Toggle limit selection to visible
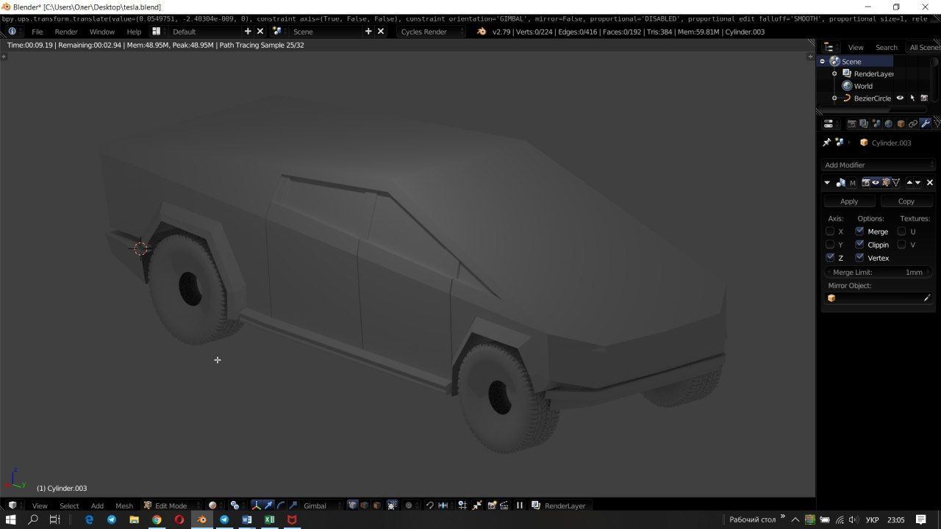The width and height of the screenshot is (941, 529). pyautogui.click(x=393, y=505)
